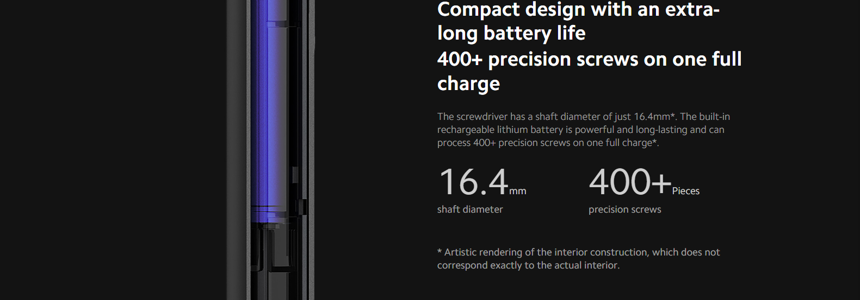Click the 'precision screws' caption
Screen dimensions: 860x300
click(625, 209)
